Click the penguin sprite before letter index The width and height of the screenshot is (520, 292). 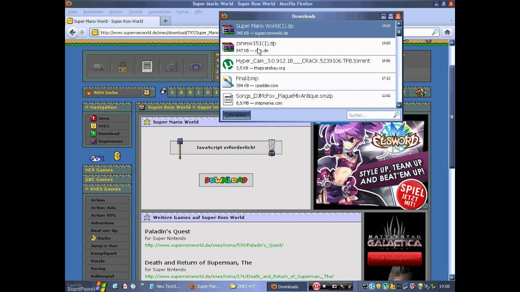(163, 91)
